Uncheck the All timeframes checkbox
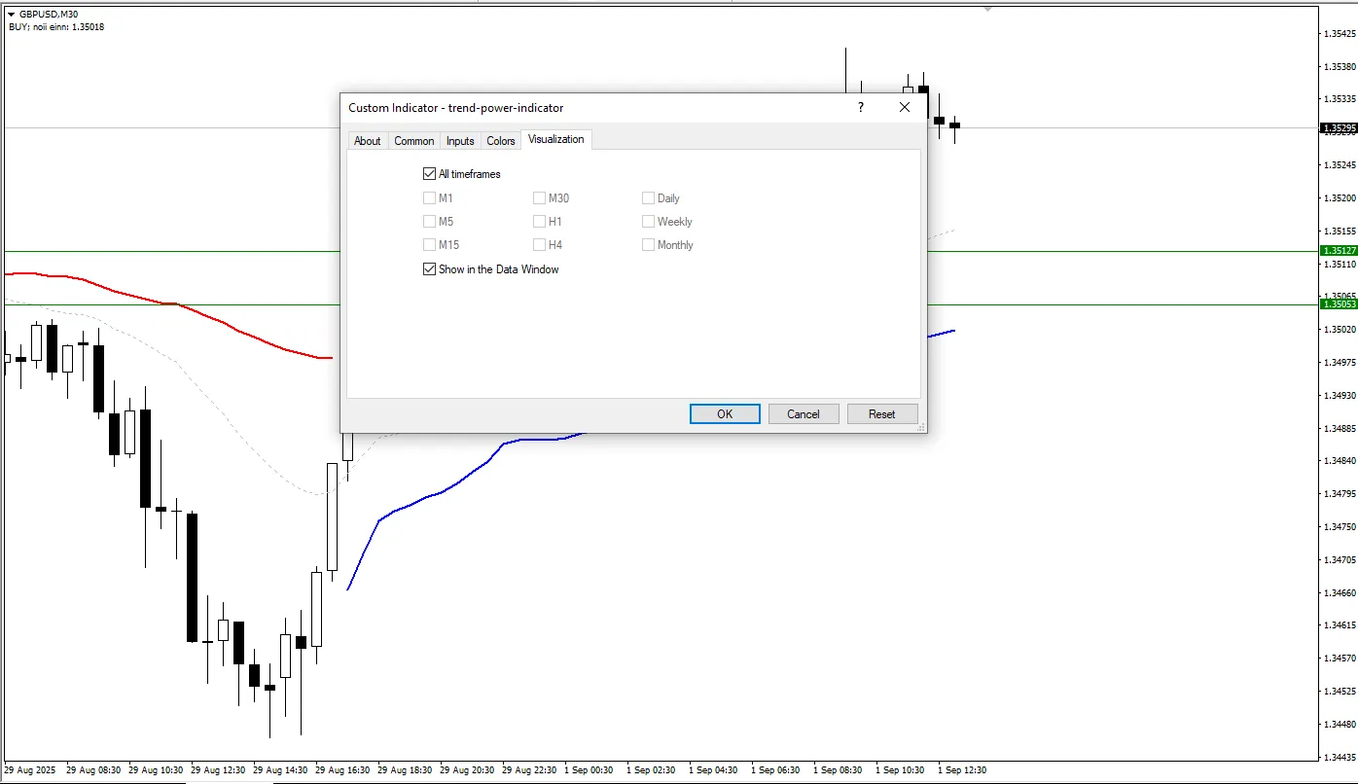This screenshot has height=784, width=1358. click(430, 174)
